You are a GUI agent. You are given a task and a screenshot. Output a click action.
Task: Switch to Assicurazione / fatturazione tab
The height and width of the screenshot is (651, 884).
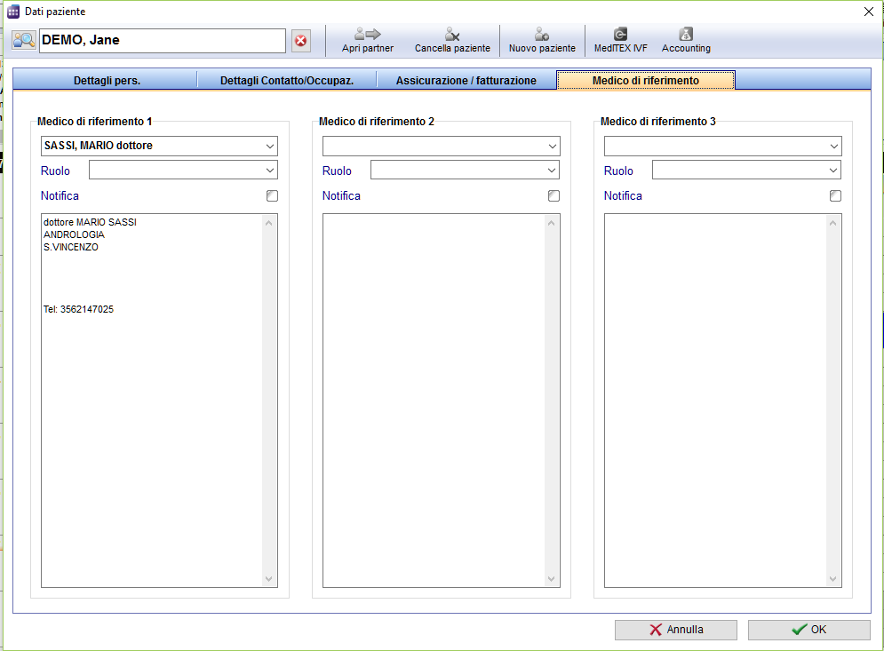pos(466,80)
